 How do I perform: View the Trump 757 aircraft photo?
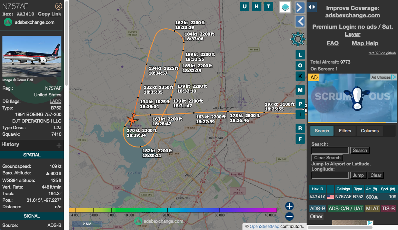pyautogui.click(x=32, y=56)
